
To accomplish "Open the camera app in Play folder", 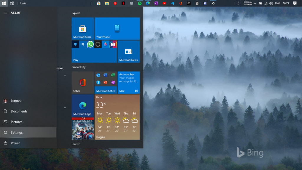I will click(x=113, y=44).
